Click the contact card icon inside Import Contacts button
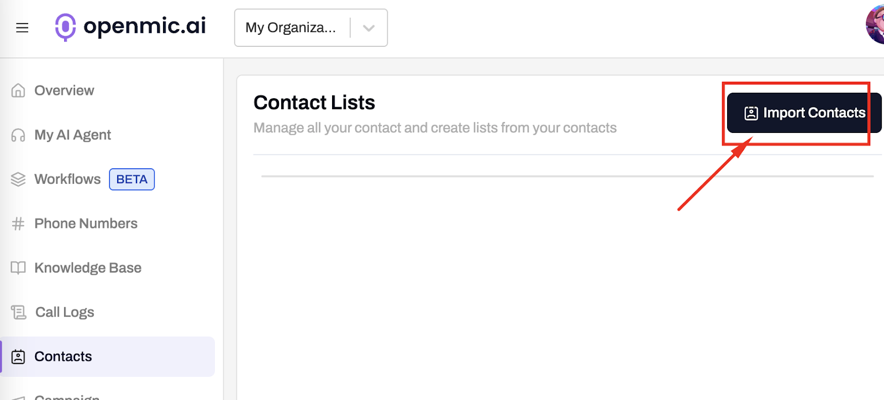This screenshot has height=400, width=884. [x=750, y=113]
